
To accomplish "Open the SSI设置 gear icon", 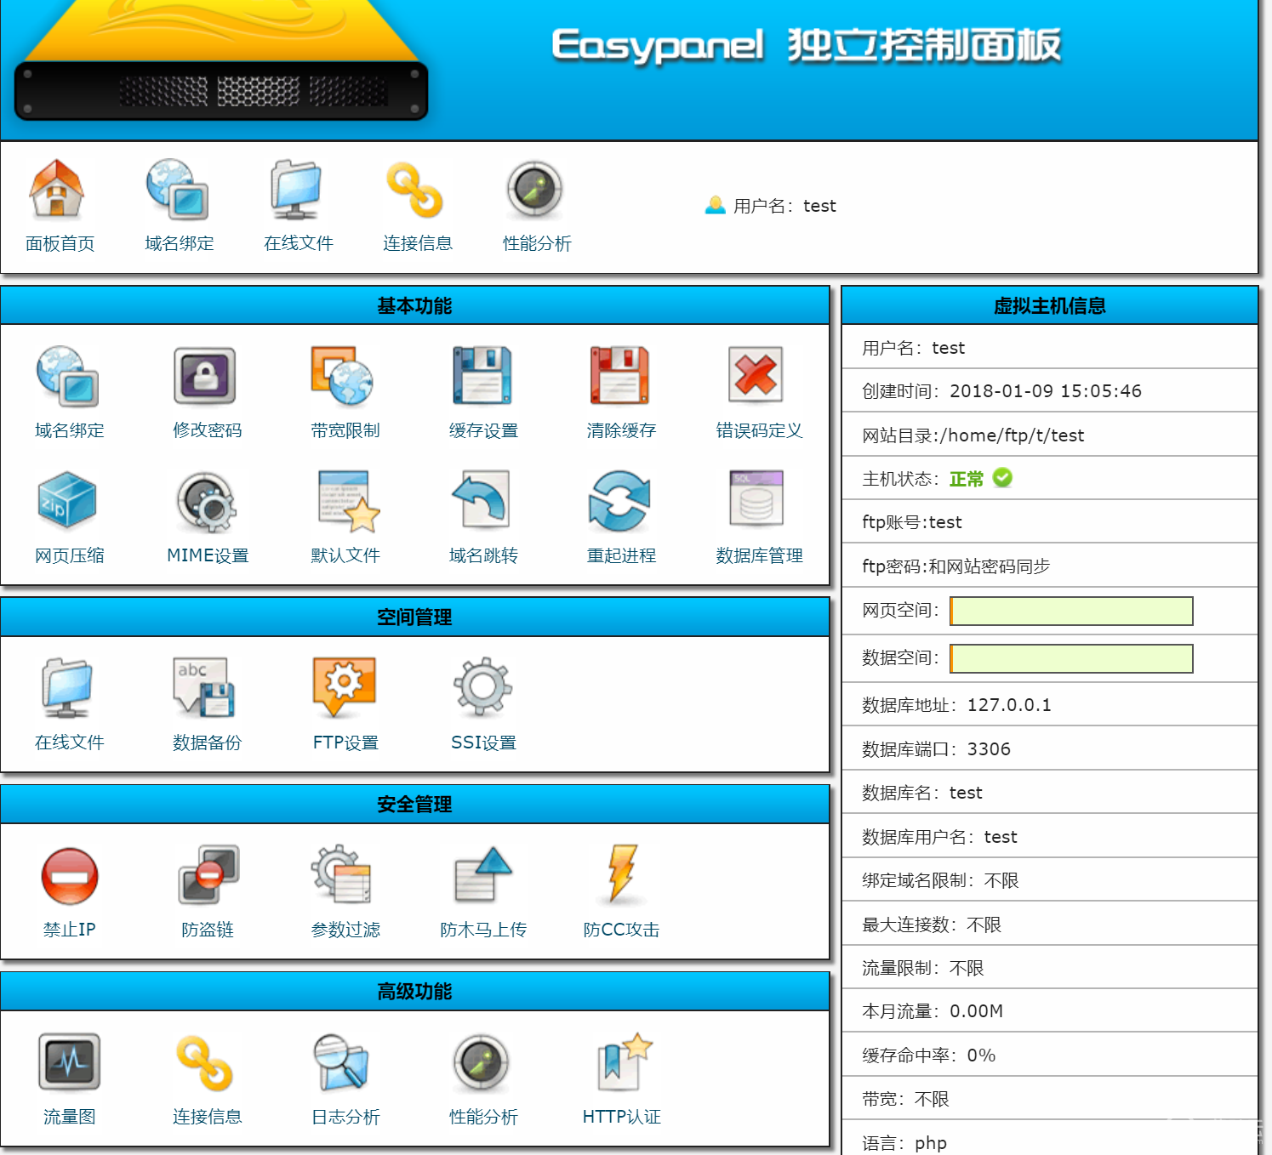I will [x=482, y=688].
